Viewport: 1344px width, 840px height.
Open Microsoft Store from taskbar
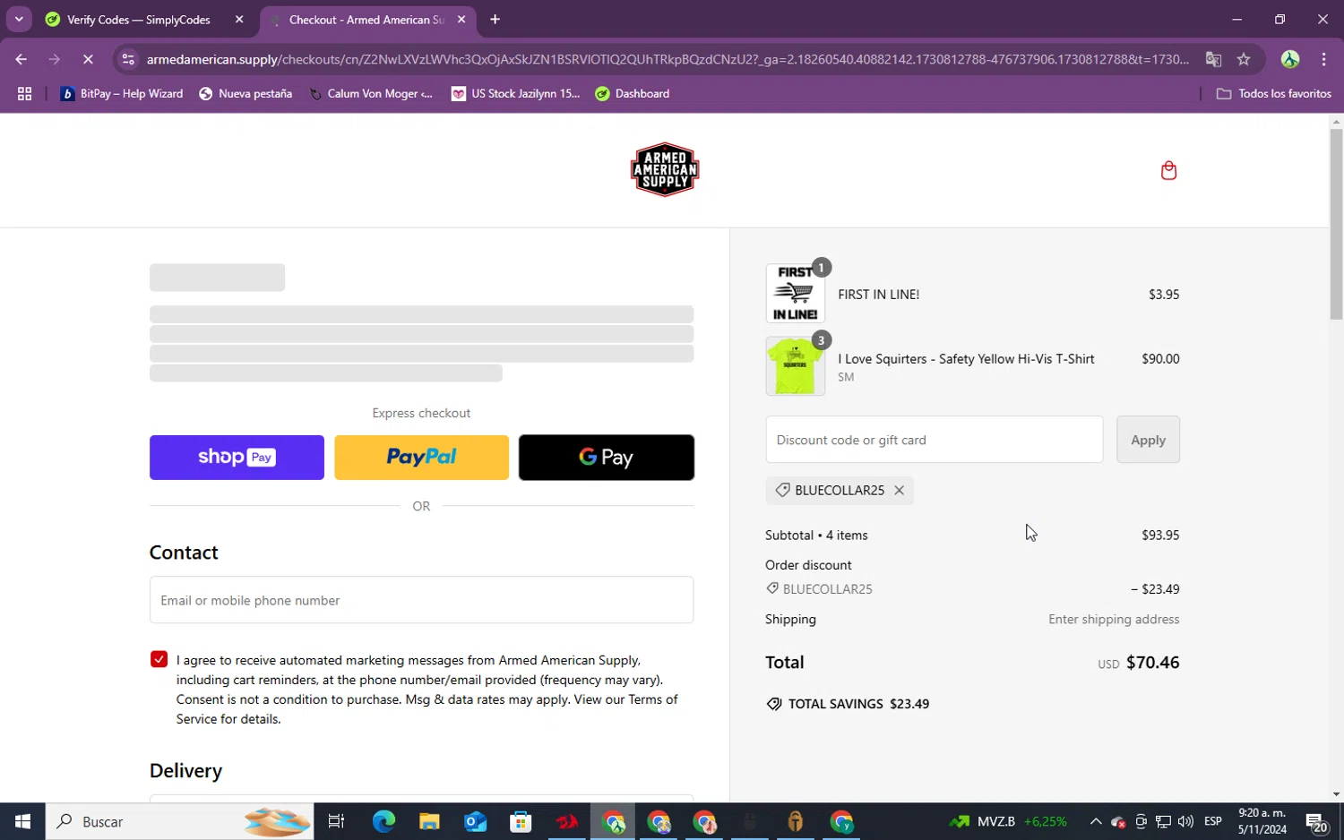[521, 821]
